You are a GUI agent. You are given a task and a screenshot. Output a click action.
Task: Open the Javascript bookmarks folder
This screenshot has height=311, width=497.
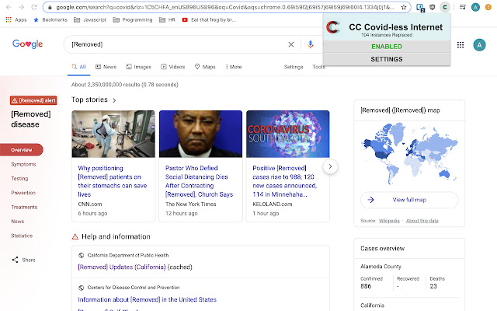[90, 19]
